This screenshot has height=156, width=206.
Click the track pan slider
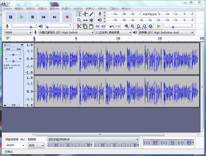(13, 61)
